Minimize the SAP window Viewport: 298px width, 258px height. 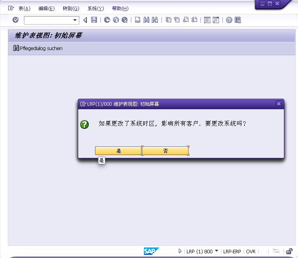click(262, 4)
